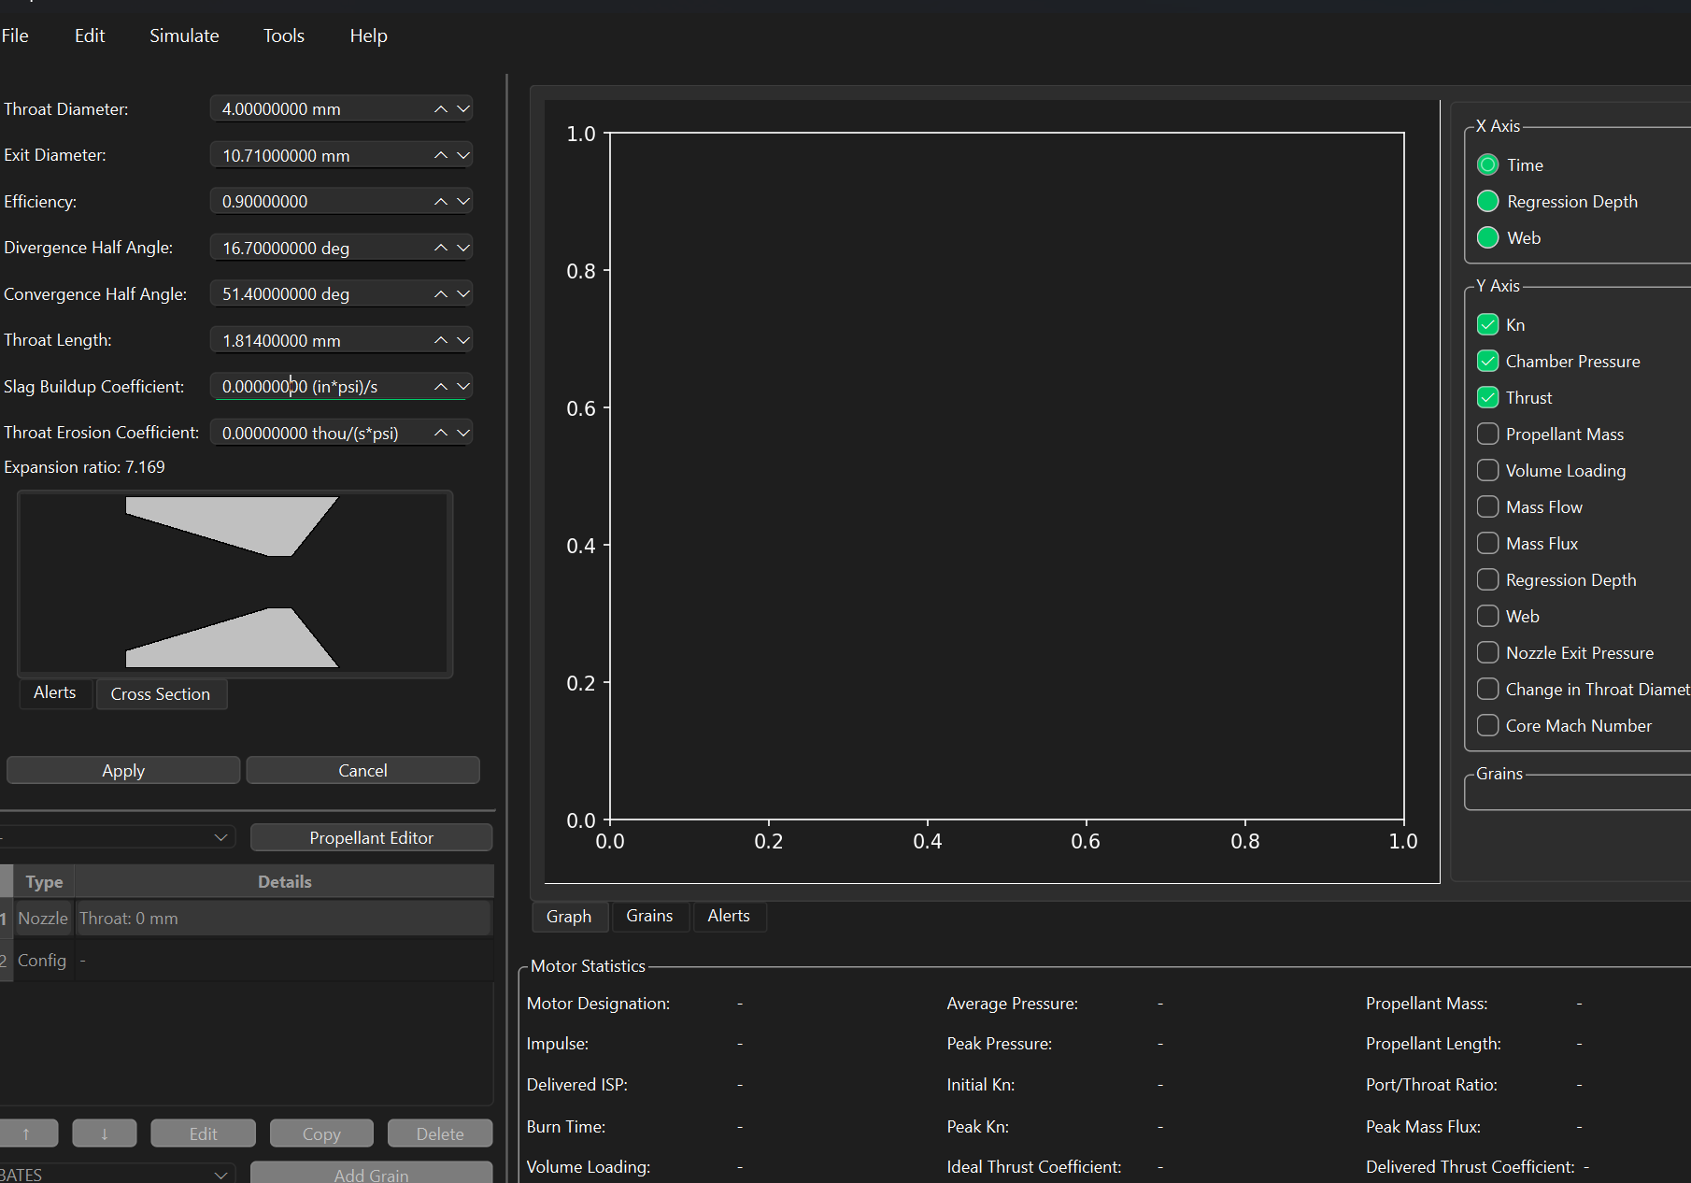Select Time for the X axis
Viewport: 1691px width, 1183px height.
[x=1487, y=165]
